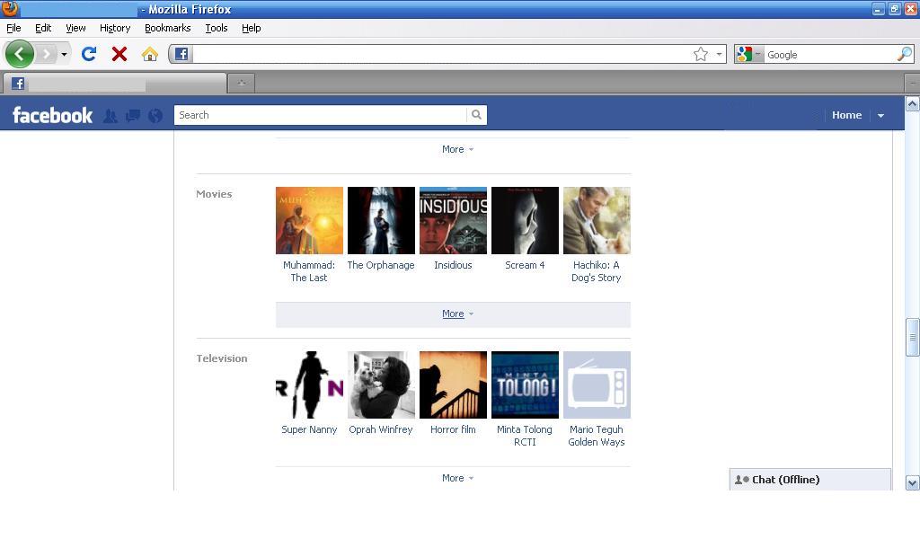Open the Google search engine selector
The height and width of the screenshot is (539, 920).
(748, 55)
